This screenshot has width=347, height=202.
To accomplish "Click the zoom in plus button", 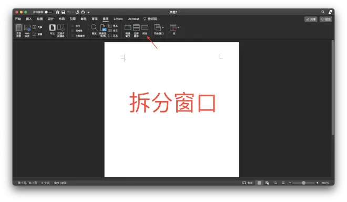I will click(x=317, y=183).
